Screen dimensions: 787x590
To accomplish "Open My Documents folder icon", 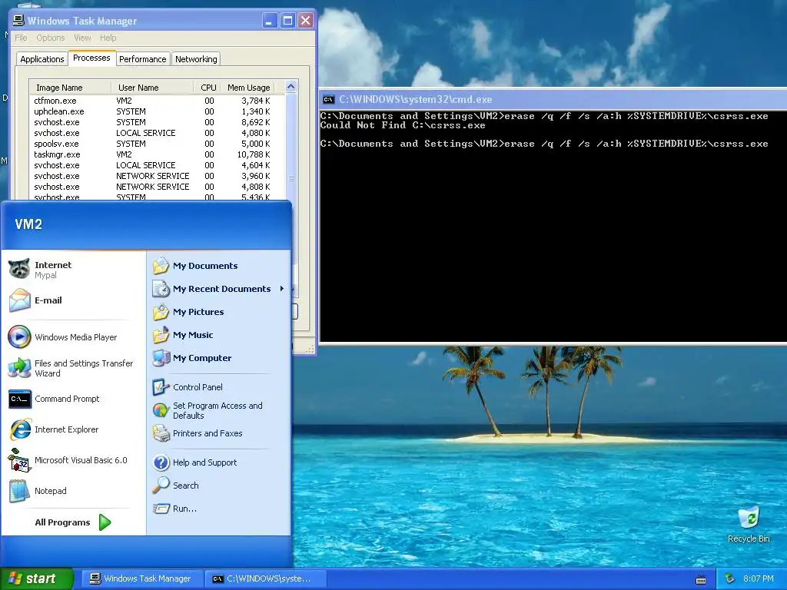I will [x=161, y=266].
